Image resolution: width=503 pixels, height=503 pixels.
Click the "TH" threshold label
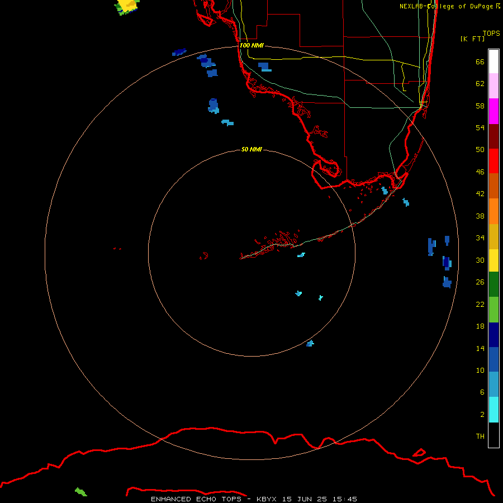(x=480, y=436)
